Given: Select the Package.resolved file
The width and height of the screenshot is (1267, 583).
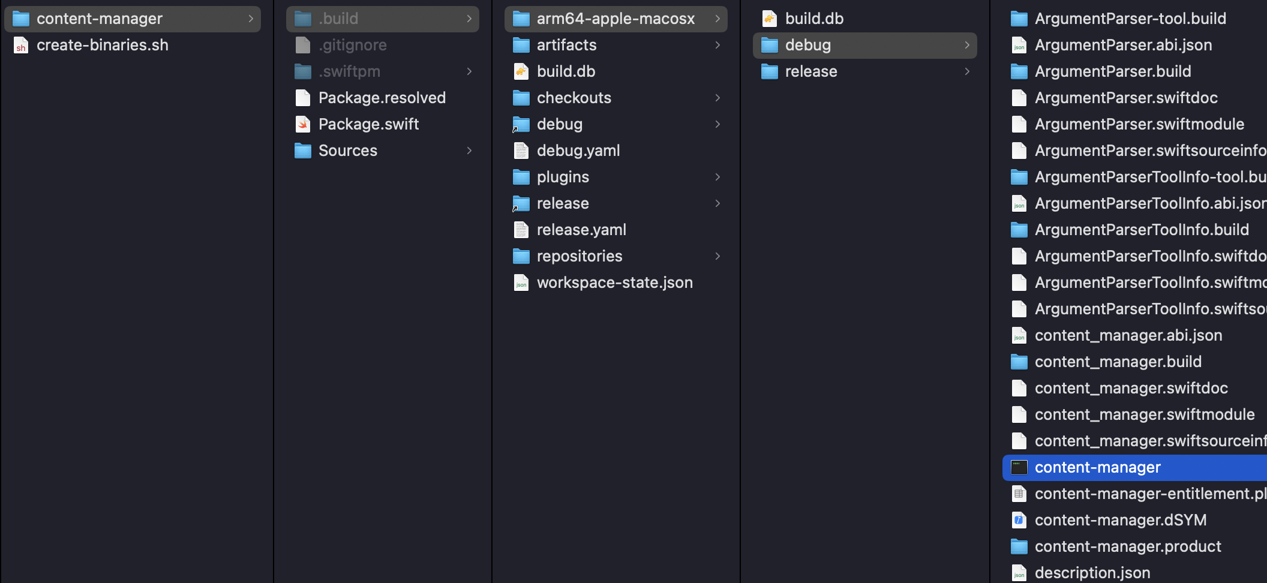Looking at the screenshot, I should (382, 98).
